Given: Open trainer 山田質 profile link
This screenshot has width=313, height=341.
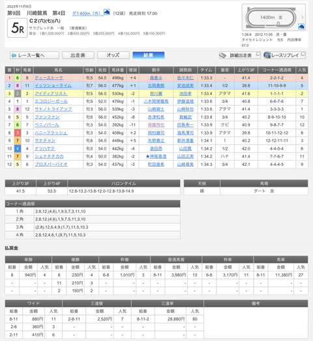Looking at the screenshot, I should (185, 149).
